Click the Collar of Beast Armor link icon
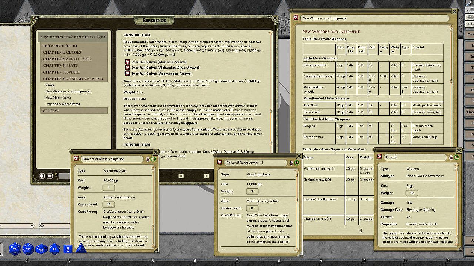474x266 pixels. coord(220,163)
